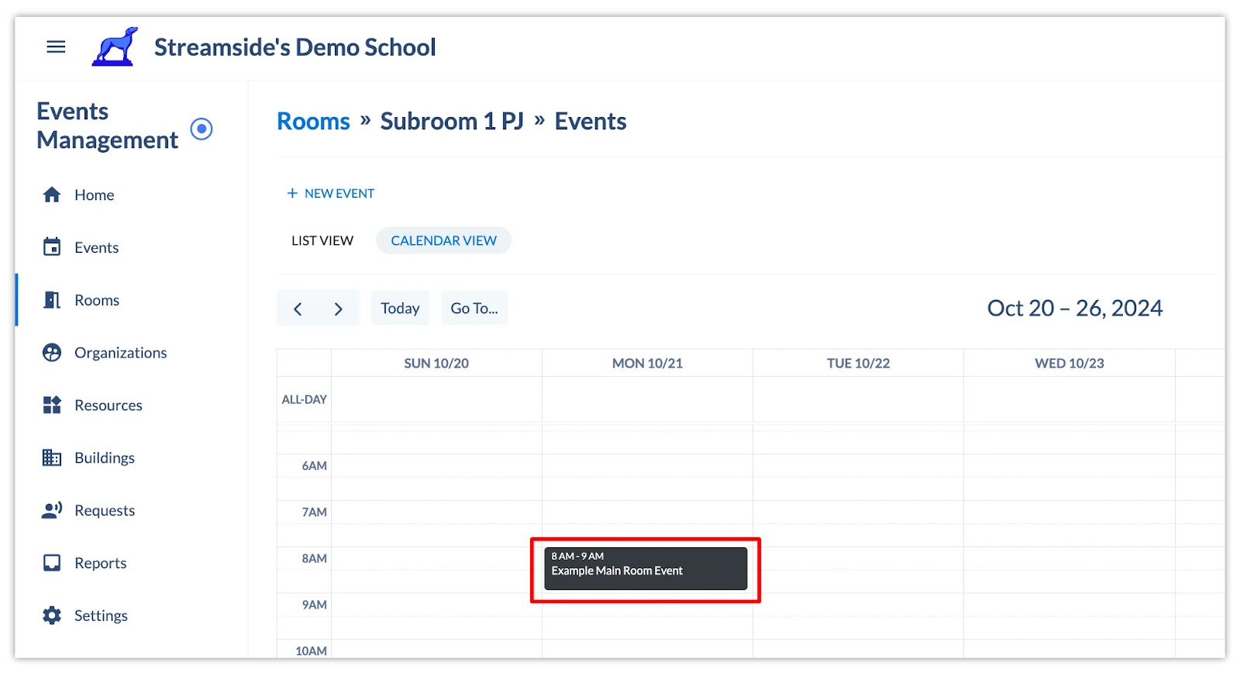The width and height of the screenshot is (1240, 676).
Task: Click the Streamside's Demo School title
Action: pyautogui.click(x=294, y=47)
